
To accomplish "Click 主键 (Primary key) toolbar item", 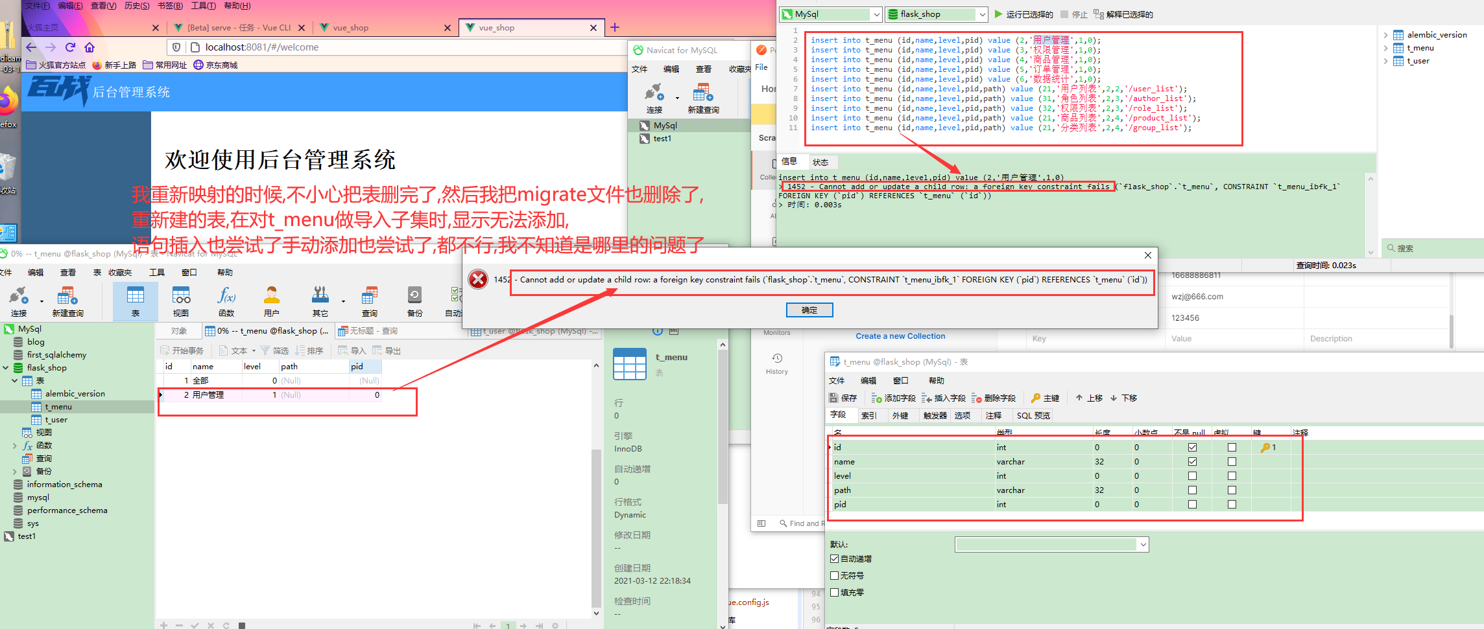I will pos(1045,398).
